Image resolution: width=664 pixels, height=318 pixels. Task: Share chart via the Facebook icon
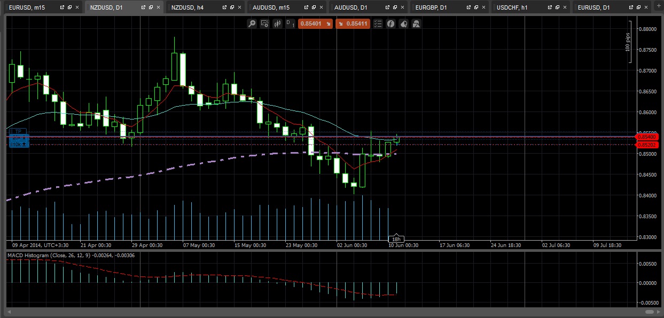(391, 24)
